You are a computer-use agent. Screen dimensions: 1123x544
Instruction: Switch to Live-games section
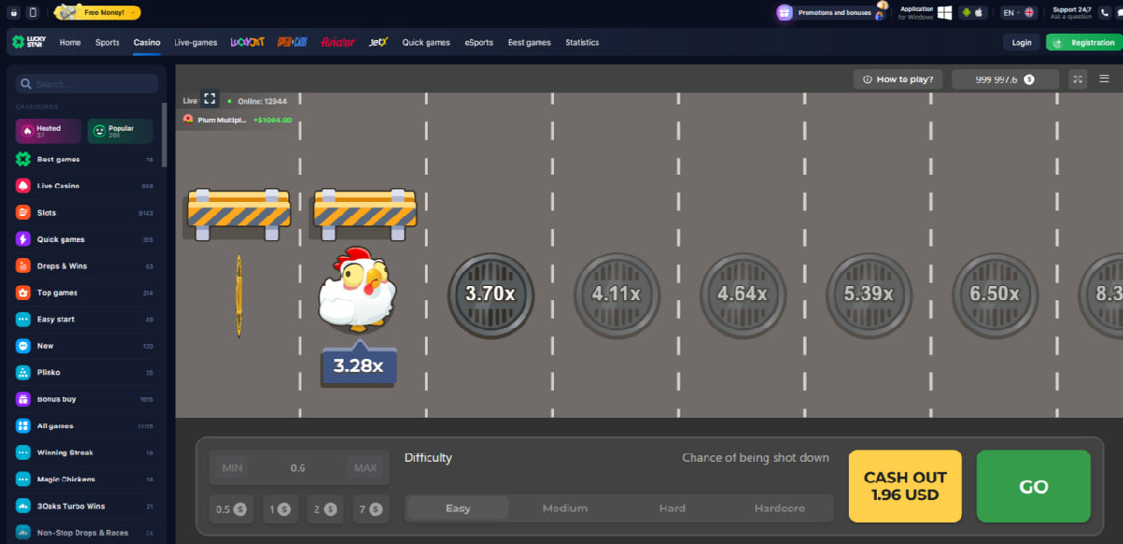coord(196,42)
